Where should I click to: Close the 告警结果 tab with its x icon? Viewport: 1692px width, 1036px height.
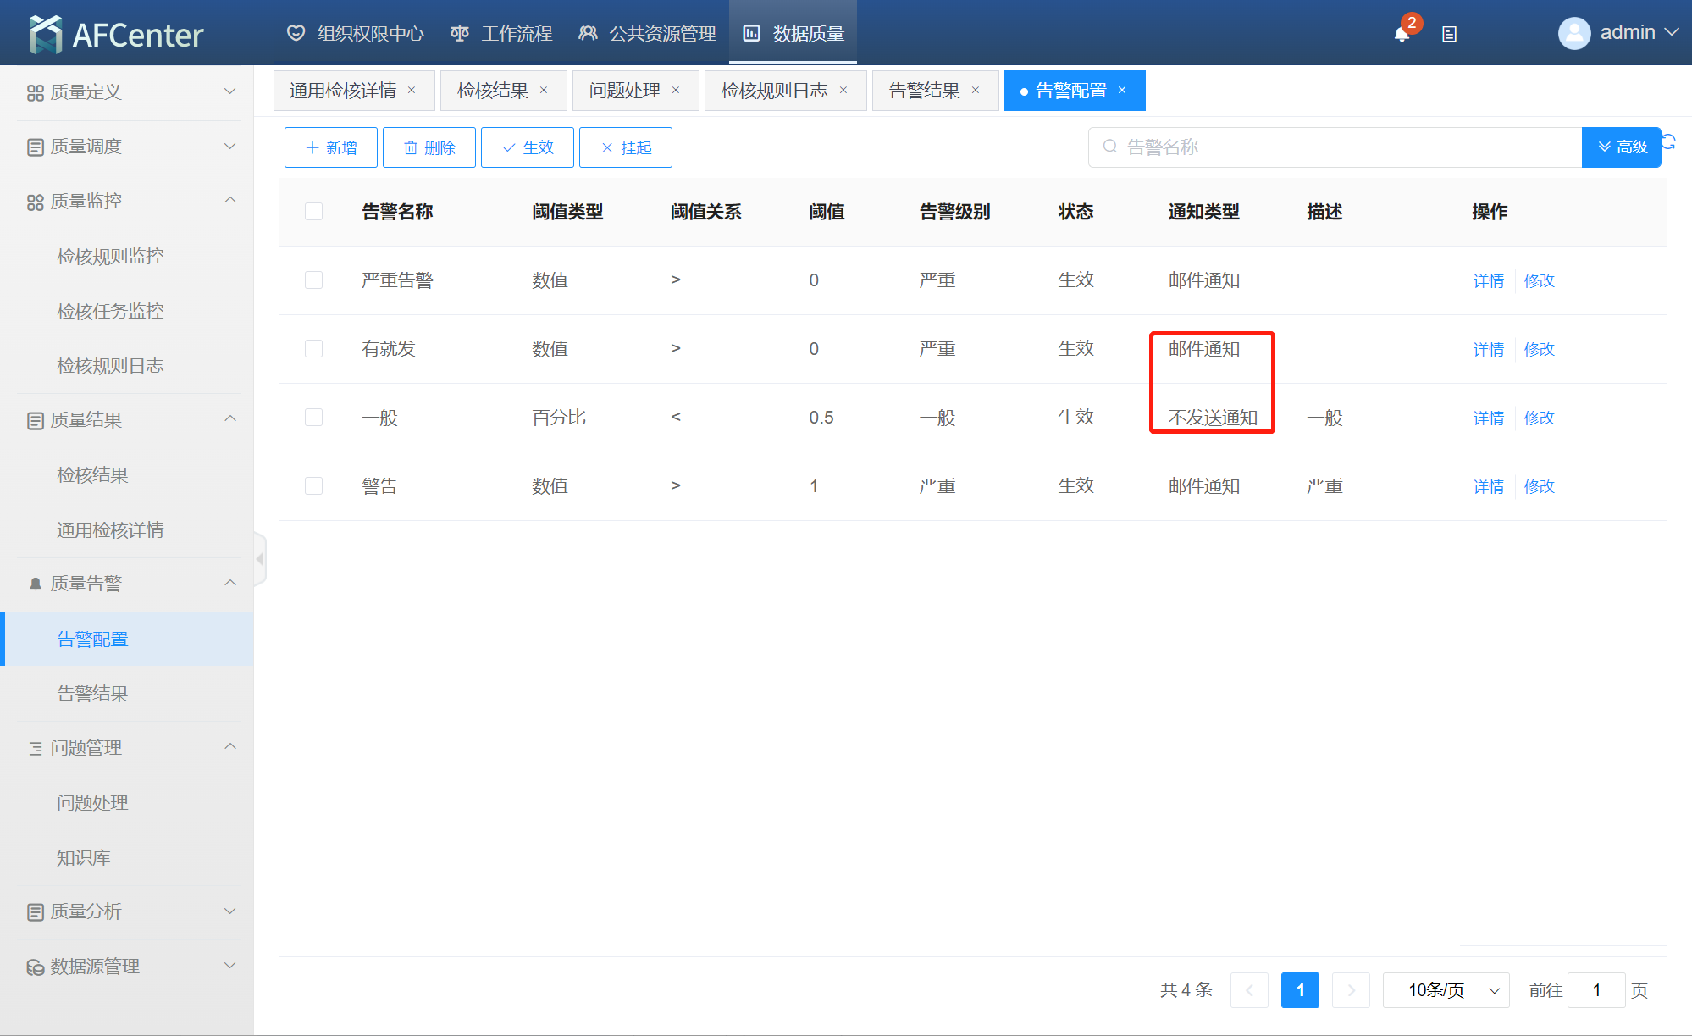(x=976, y=91)
